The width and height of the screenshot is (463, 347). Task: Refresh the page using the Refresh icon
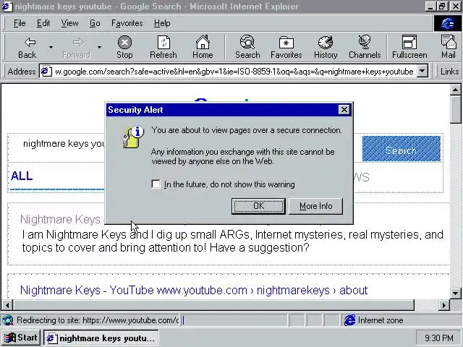(x=163, y=47)
